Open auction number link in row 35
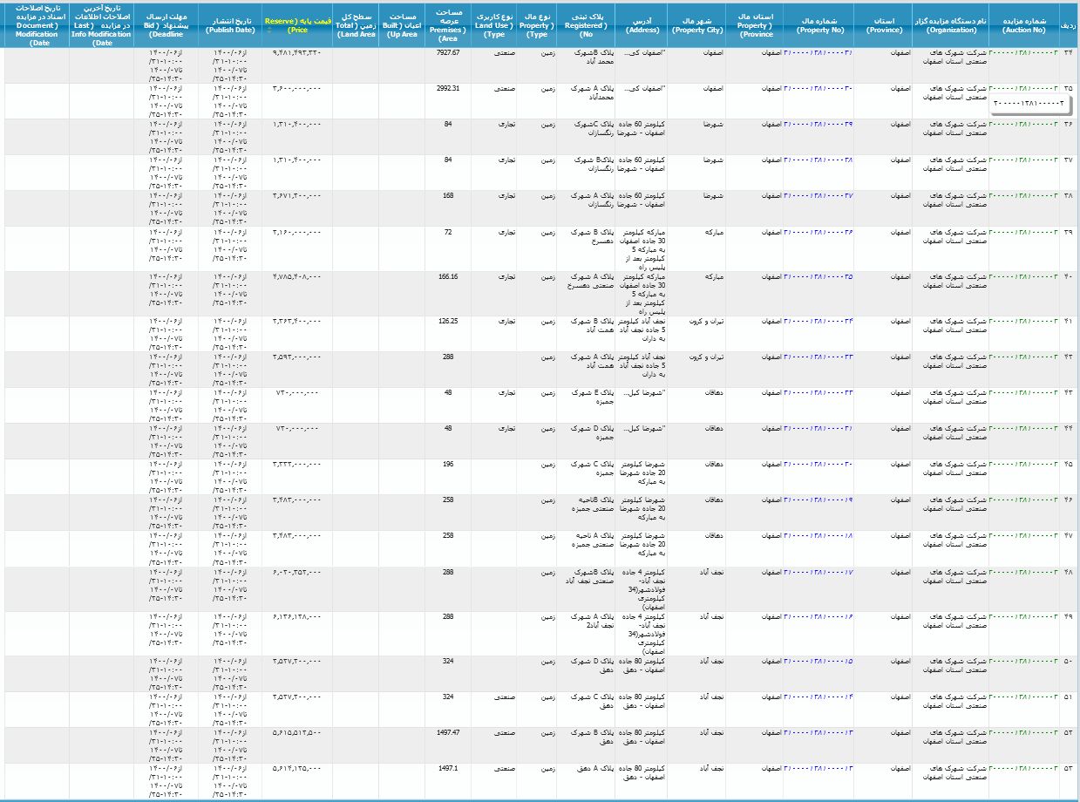 click(x=1023, y=89)
